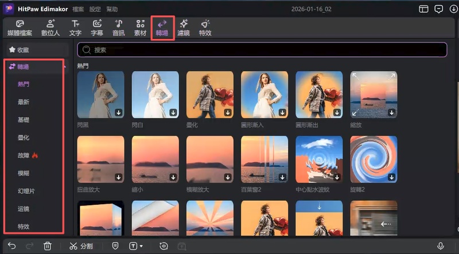The image size is (459, 254).
Task: Click the undo arrow icon
Action: coord(11,246)
